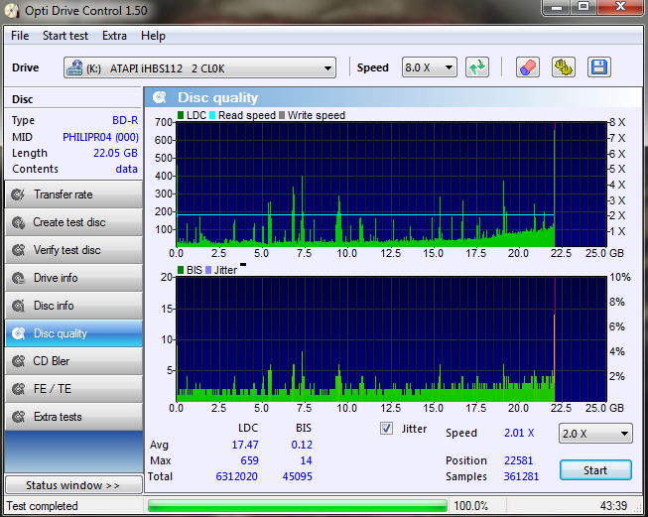Click the LDC Max value 659

(250, 460)
